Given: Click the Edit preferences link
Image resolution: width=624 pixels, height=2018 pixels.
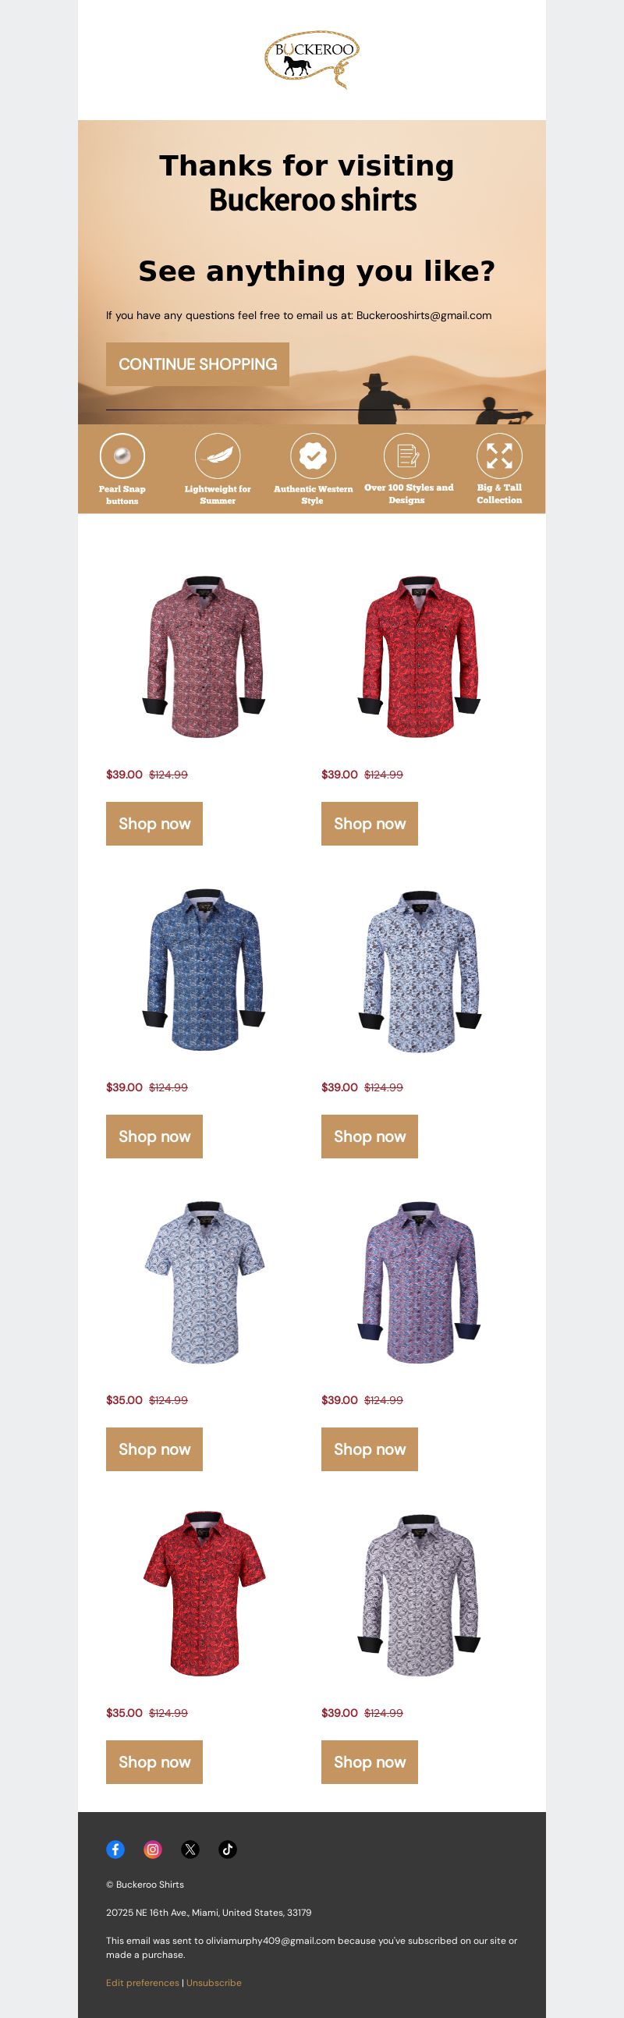Looking at the screenshot, I should coord(143,1983).
